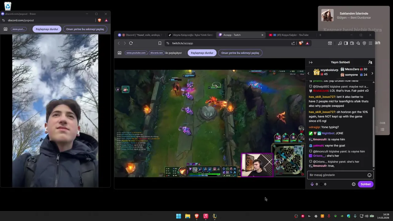Screen dimensions: 393x221
Task: Click the Gülşen album art in media popup
Action: pos(327,15)
